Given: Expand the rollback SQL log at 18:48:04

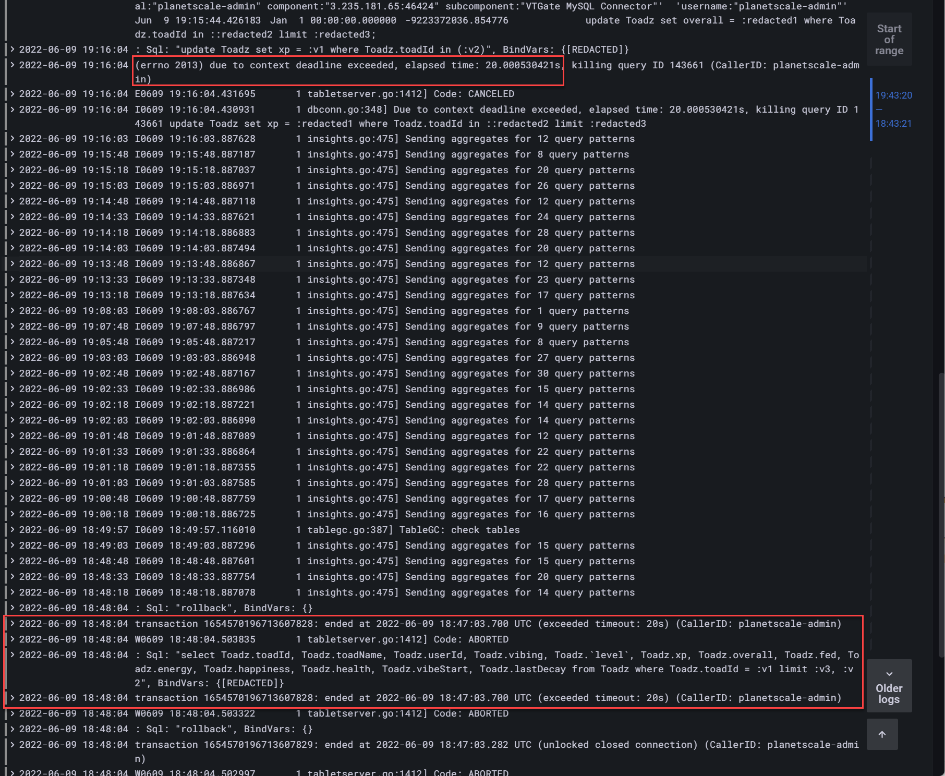Looking at the screenshot, I should click(11, 608).
